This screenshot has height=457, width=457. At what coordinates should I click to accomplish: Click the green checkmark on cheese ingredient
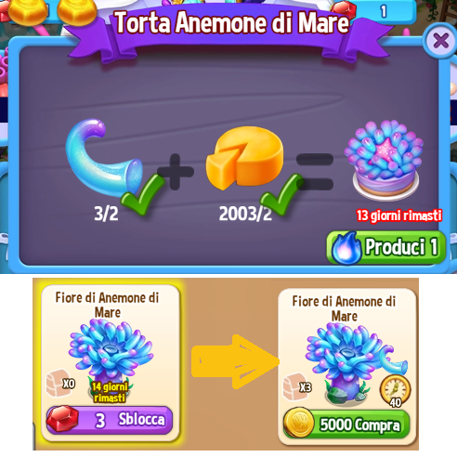(x=281, y=194)
